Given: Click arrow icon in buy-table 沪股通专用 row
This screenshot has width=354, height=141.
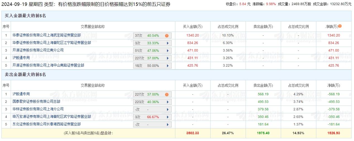Looking at the screenshot, I should pos(168,58).
